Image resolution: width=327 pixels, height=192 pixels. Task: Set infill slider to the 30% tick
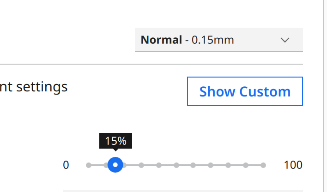[141, 165]
